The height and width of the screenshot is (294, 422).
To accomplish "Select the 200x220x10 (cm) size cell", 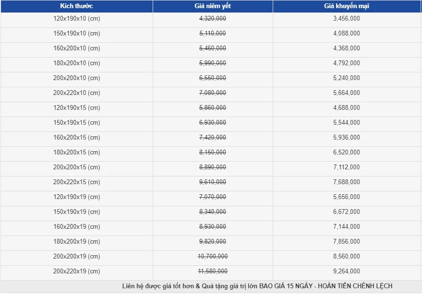I will [76, 93].
